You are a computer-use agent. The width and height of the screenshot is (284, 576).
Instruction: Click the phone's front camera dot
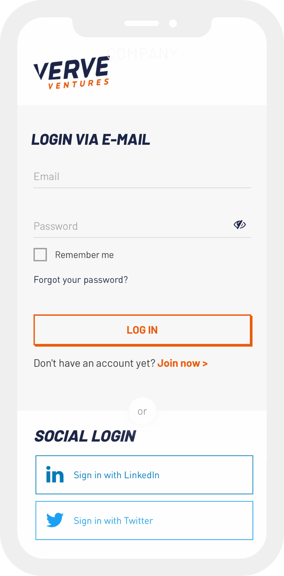pyautogui.click(x=173, y=23)
